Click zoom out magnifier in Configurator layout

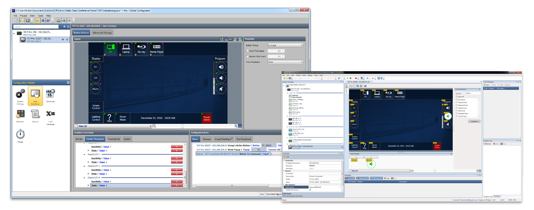pos(154,126)
